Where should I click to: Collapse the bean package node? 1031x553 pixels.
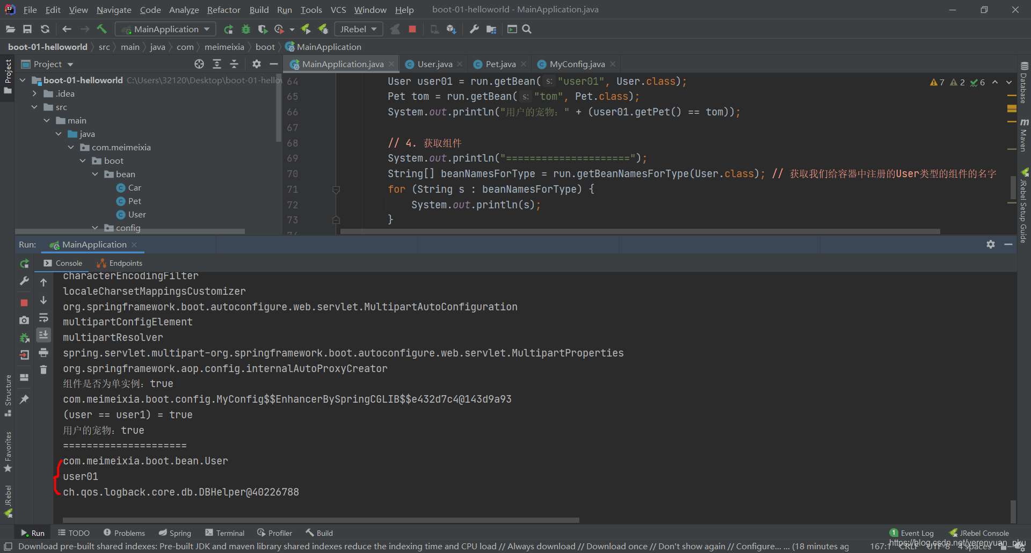(95, 174)
